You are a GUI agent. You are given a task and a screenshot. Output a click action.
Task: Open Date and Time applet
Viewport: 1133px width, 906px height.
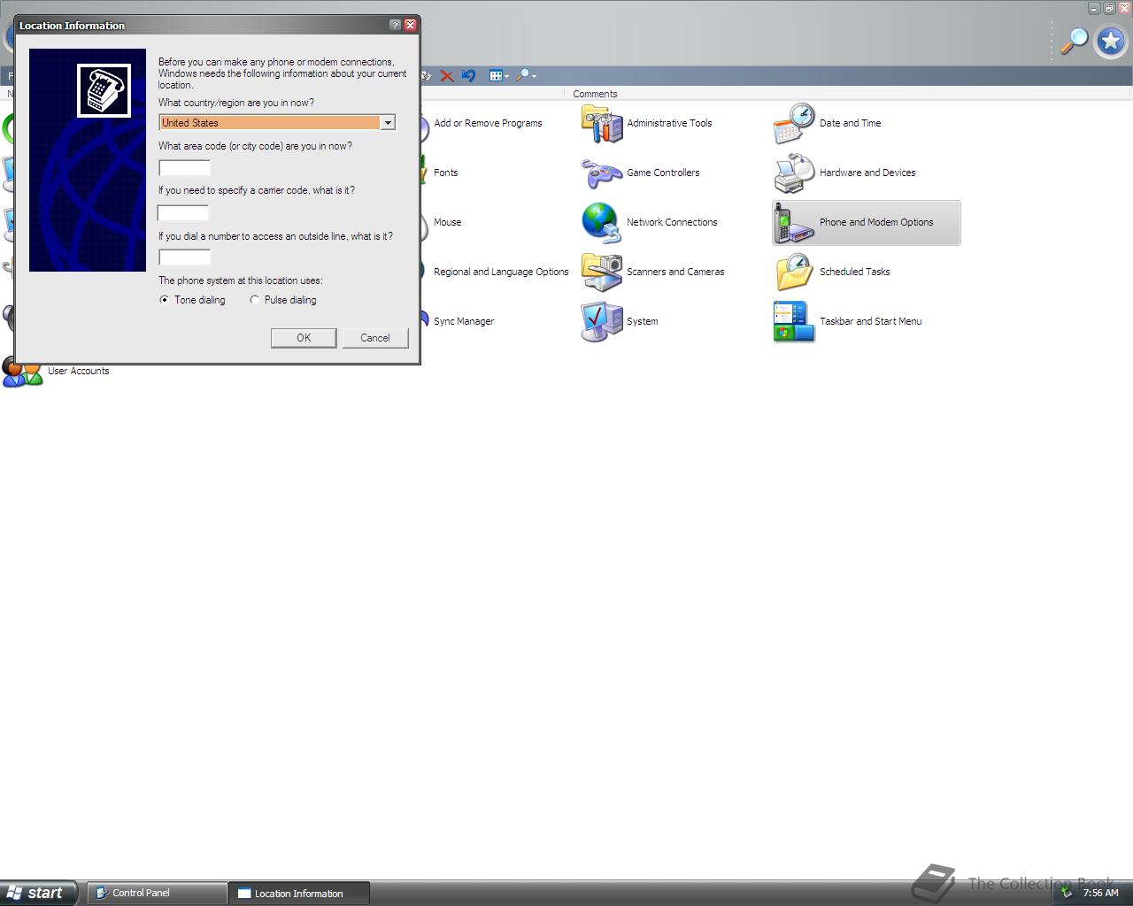coord(794,124)
